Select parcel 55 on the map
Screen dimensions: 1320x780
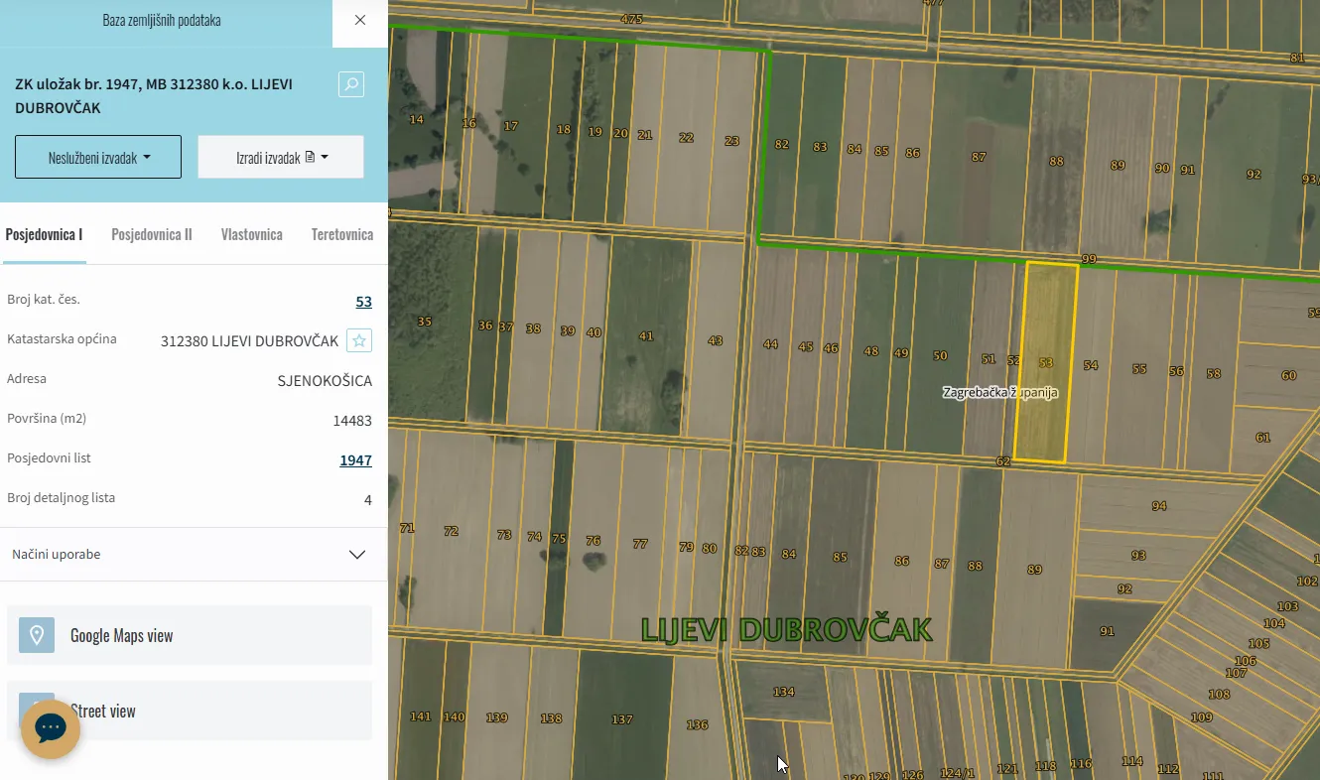coord(1139,369)
